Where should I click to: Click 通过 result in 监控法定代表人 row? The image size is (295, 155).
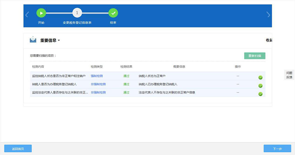pyautogui.click(x=126, y=92)
